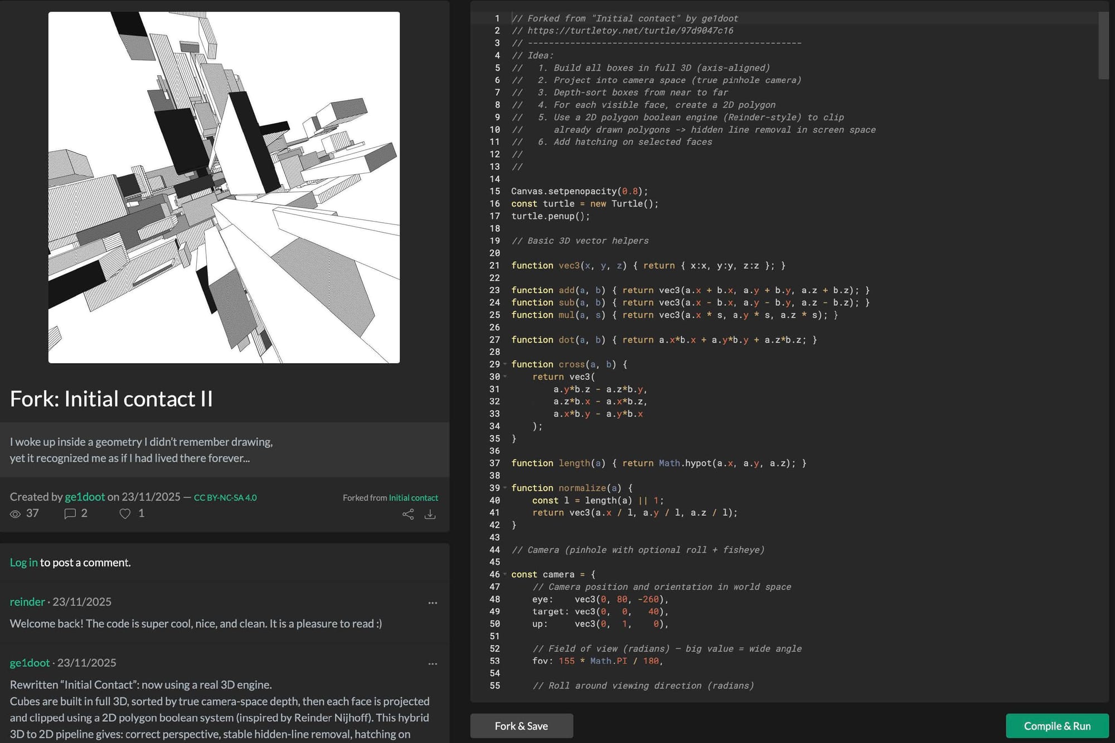Click the eye views icon
1115x743 pixels.
point(16,514)
